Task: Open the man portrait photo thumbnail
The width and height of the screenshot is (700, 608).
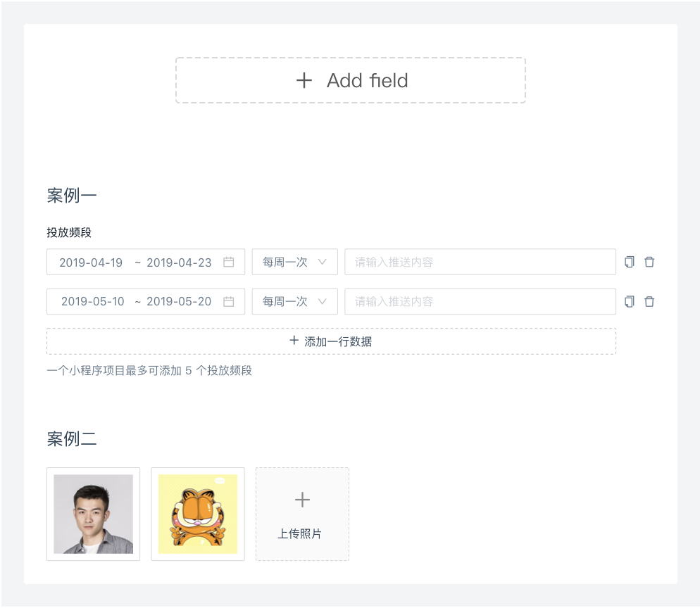Action: tap(93, 514)
